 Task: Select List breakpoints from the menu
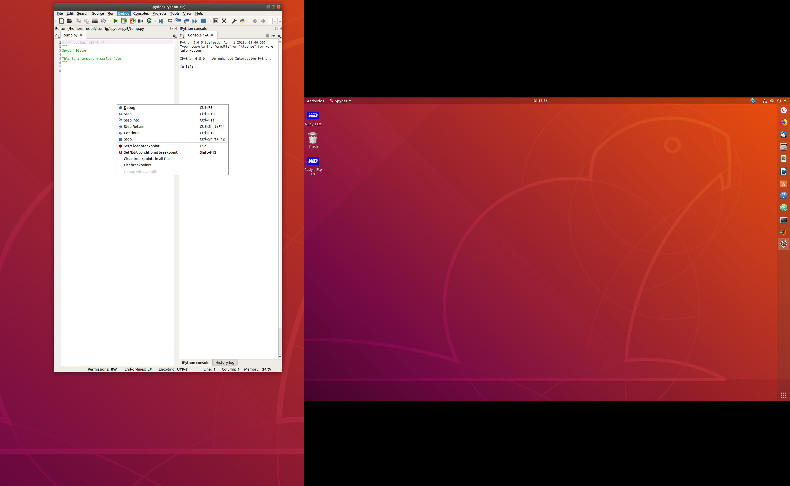pos(137,165)
